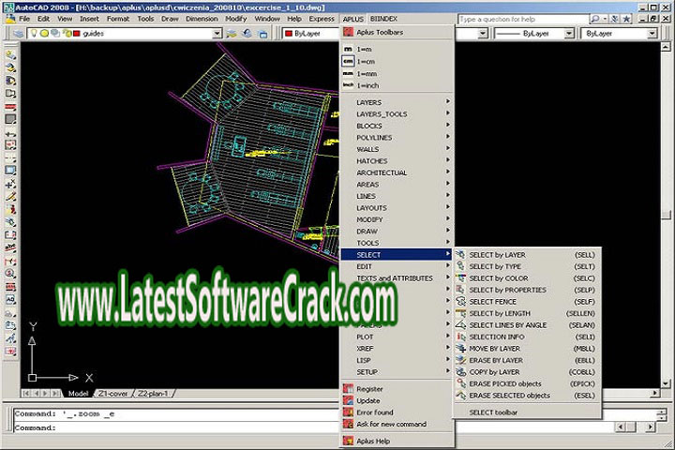Click Ask for new command

coord(397,424)
